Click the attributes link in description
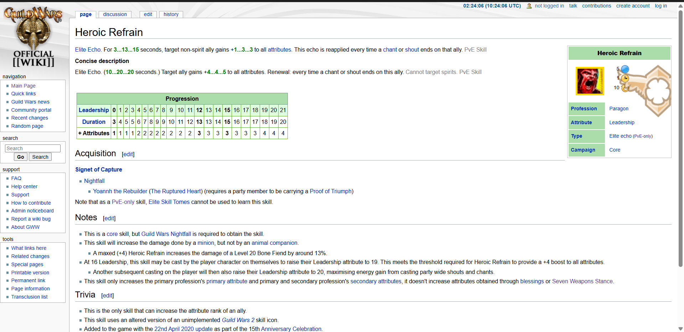 279,49
